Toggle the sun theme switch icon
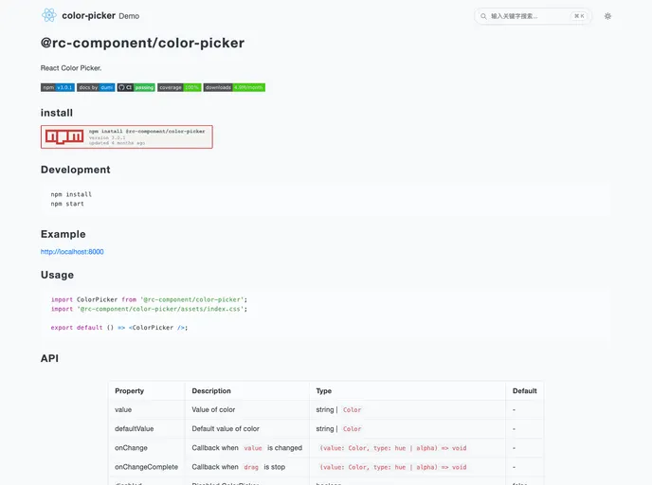 (x=607, y=16)
